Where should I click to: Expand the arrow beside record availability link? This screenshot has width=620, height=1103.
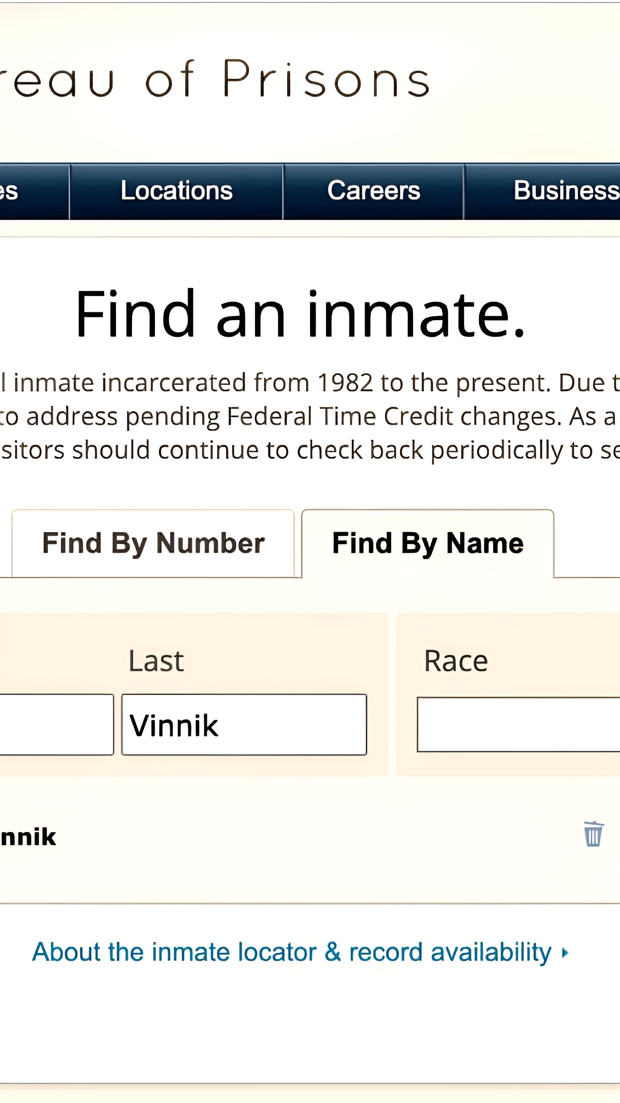pos(565,953)
